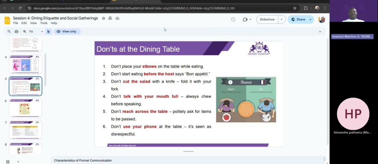The image size is (378, 164).
Task: Click the presentation title text
Action: pyautogui.click(x=56, y=18)
